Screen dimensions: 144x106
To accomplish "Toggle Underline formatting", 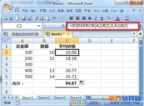I will coord(102,18).
